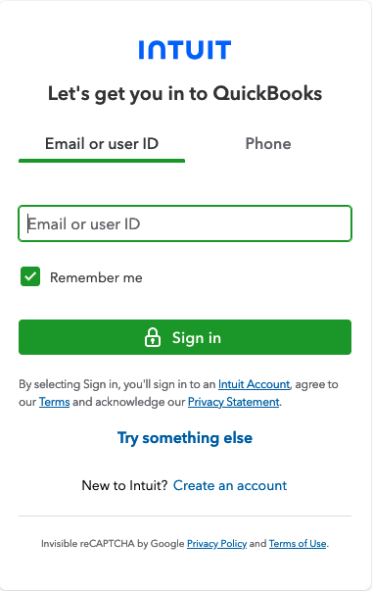Screen dimensions: 372x591
Task: Open Google's Privacy Policy link
Action: [x=217, y=544]
